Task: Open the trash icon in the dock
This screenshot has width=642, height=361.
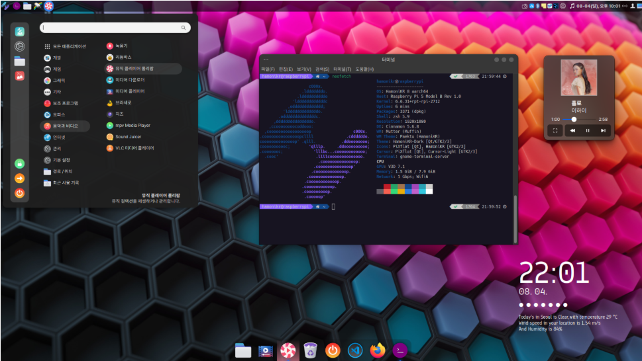Action: [310, 350]
